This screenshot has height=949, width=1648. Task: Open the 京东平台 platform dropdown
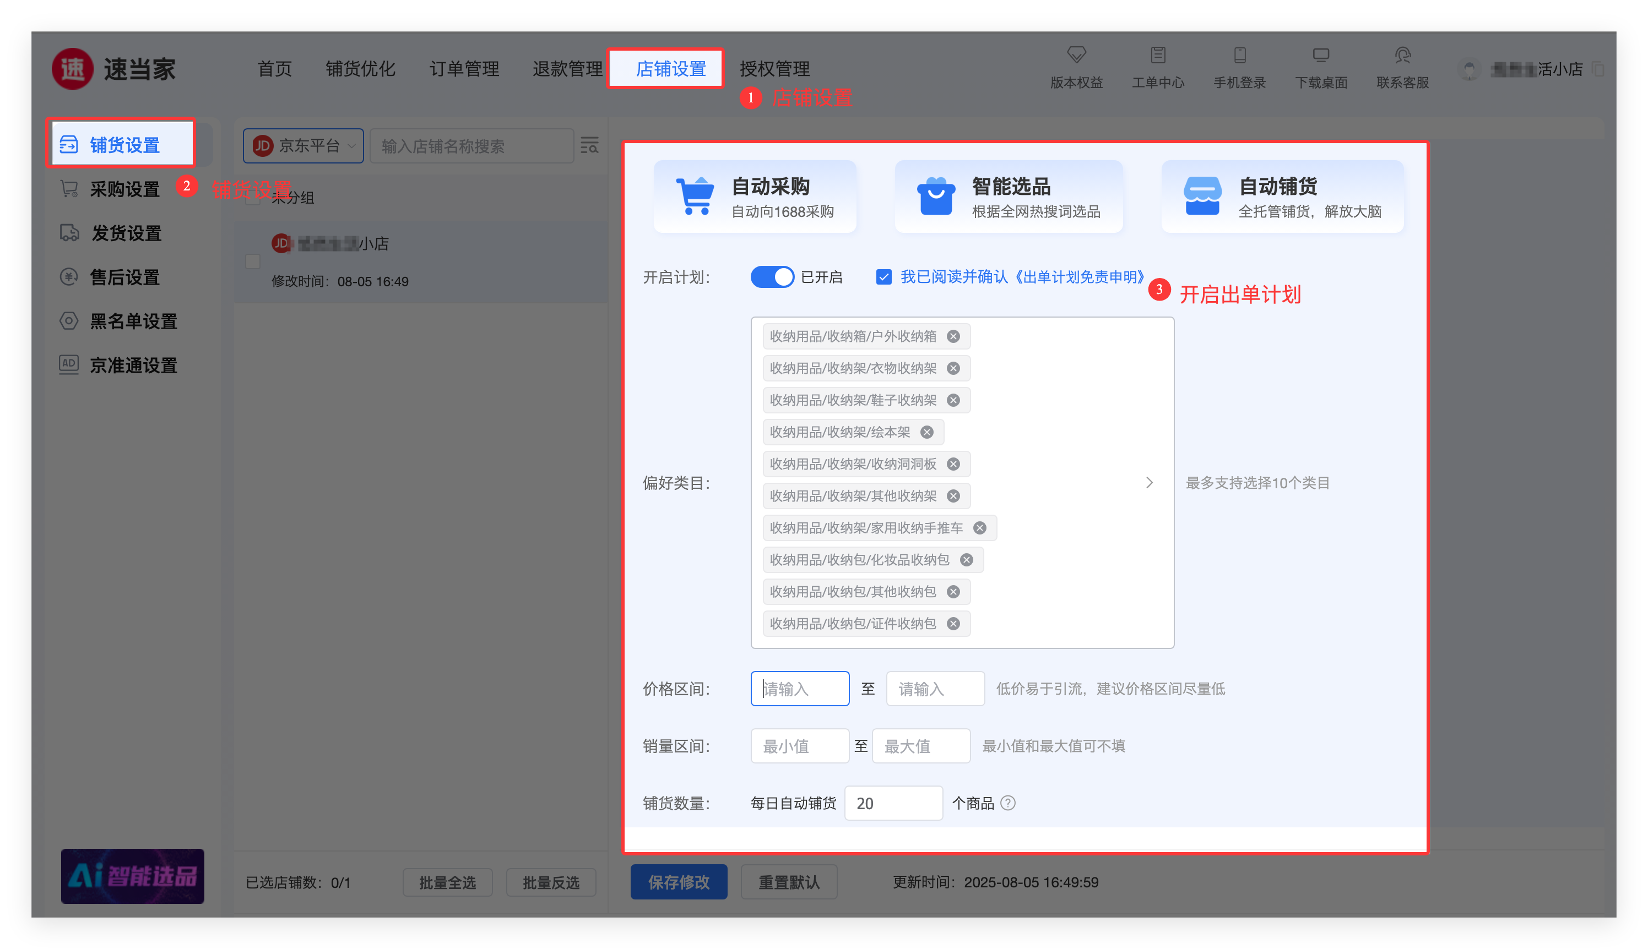click(x=303, y=146)
